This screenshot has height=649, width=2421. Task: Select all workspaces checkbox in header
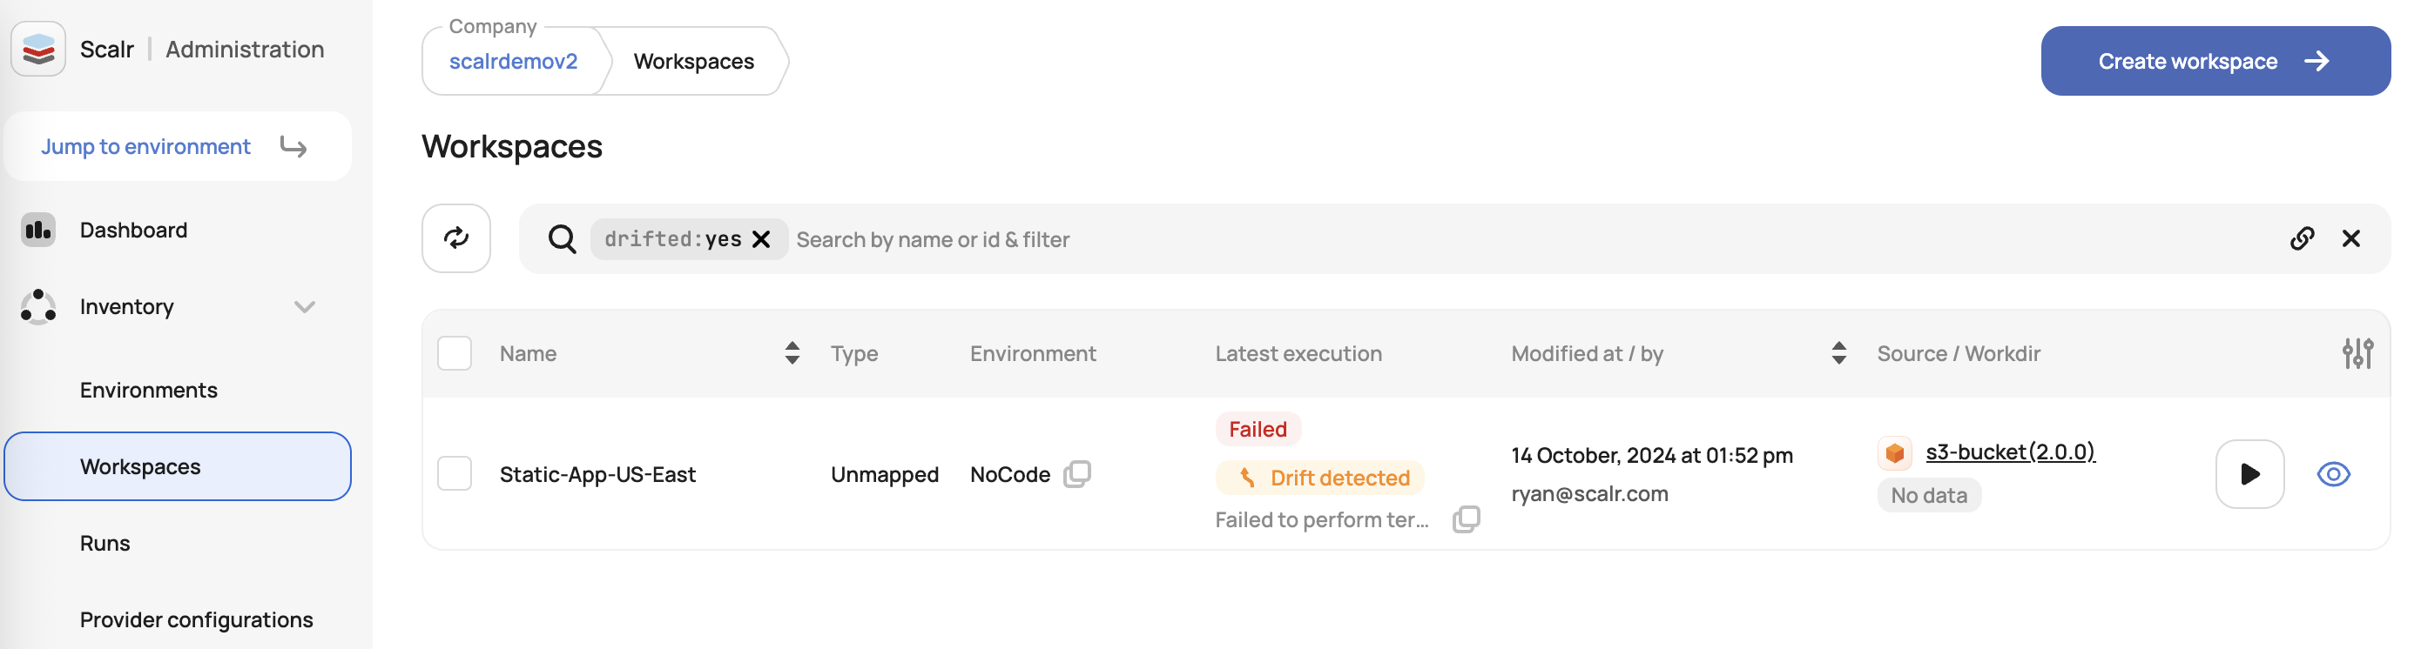pyautogui.click(x=455, y=353)
